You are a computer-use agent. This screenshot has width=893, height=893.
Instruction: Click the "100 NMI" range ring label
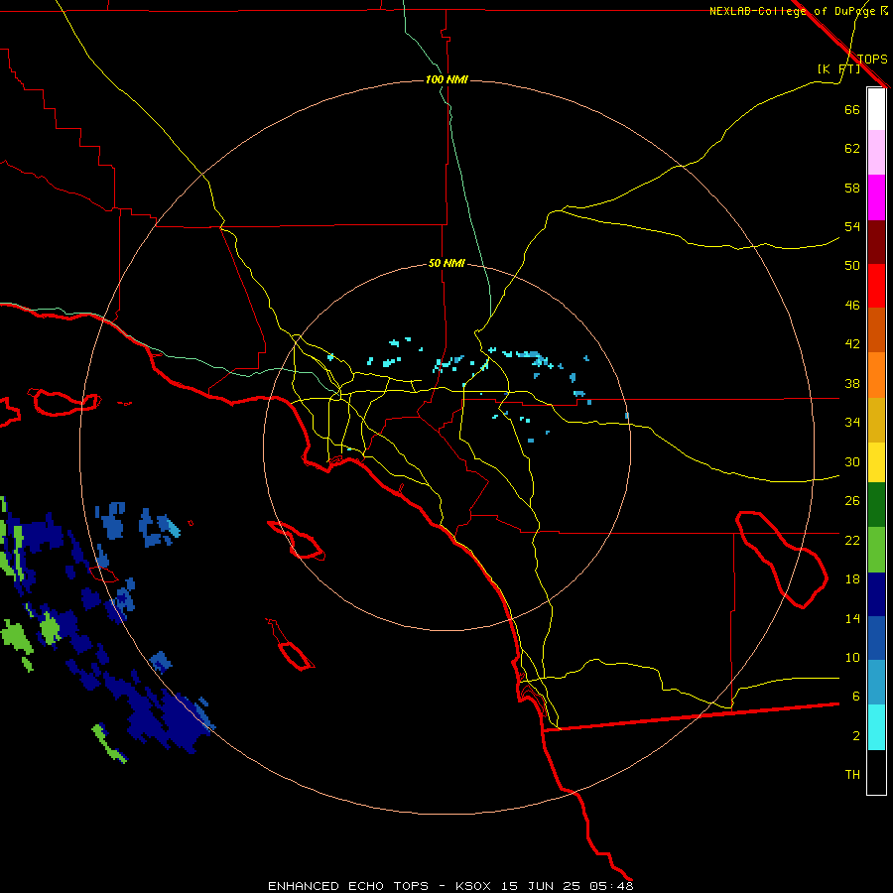click(x=446, y=79)
